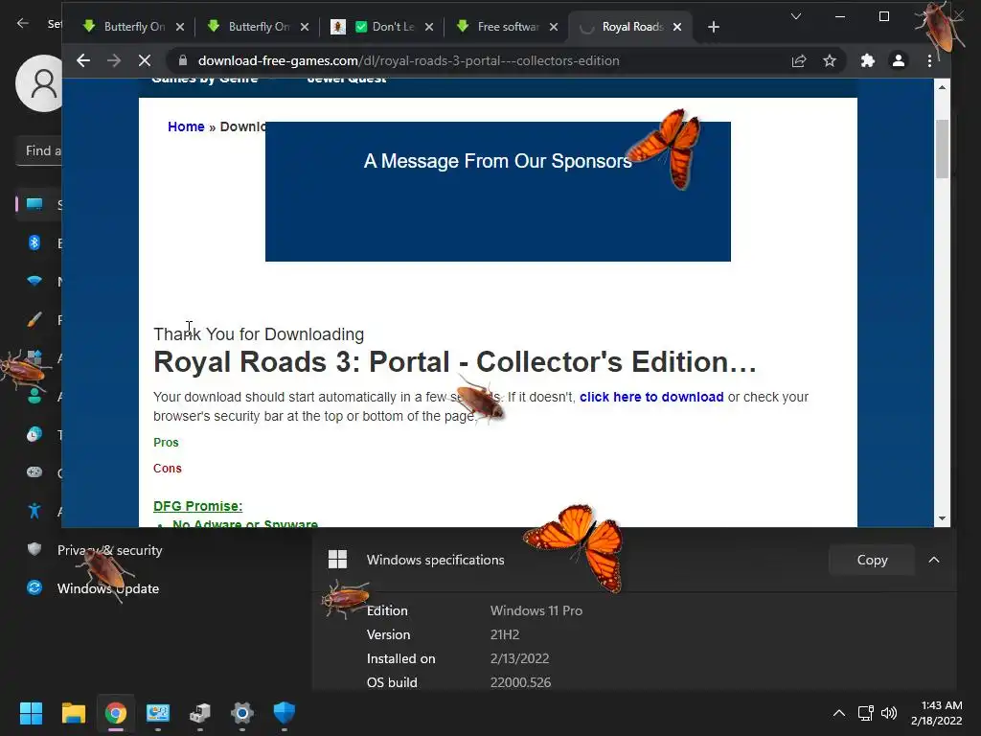Switch to the first Butterfly On tab
Screen dimensions: 981x736
pyautogui.click(x=125, y=27)
